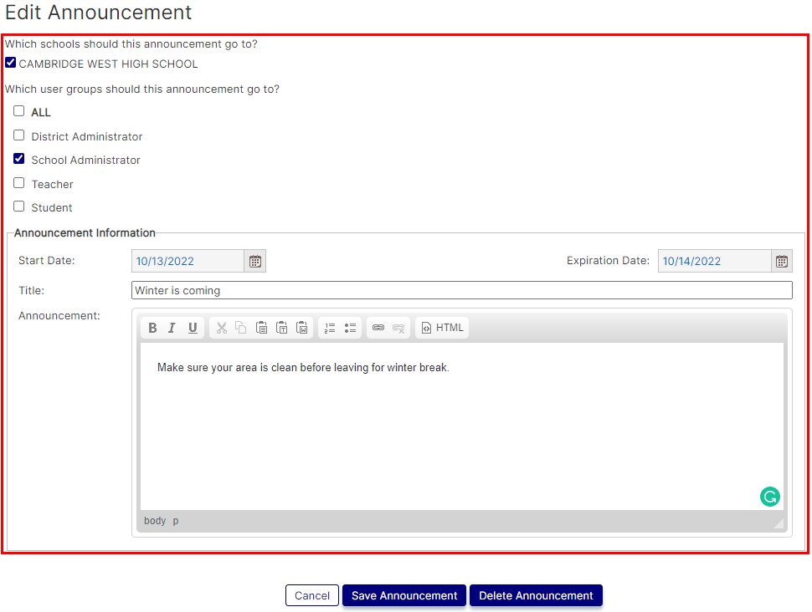Insert a numbered list in the announcement

[330, 327]
